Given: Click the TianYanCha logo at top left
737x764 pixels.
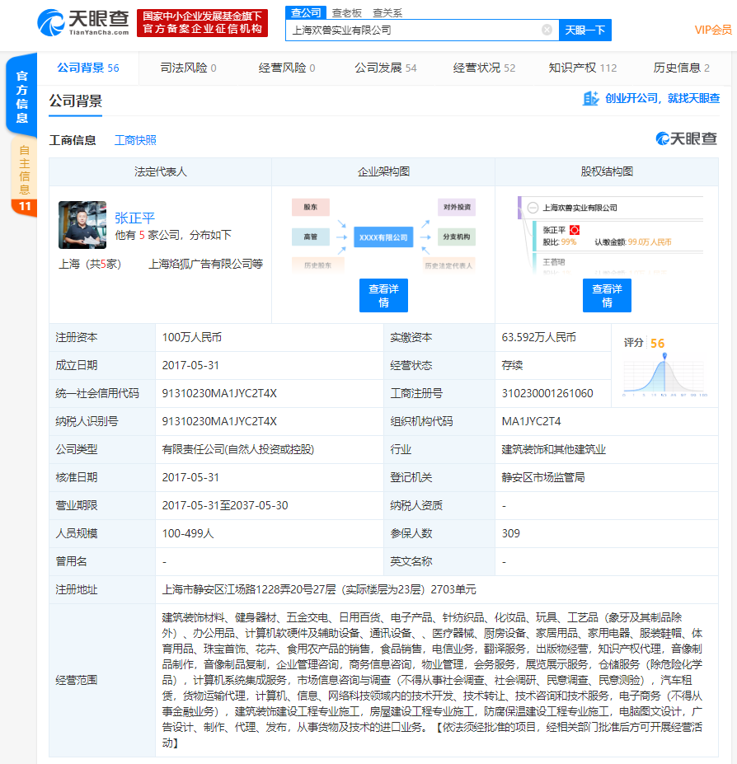Looking at the screenshot, I should 83,23.
